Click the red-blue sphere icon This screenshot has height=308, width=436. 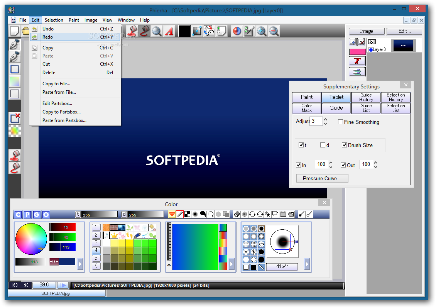(237, 31)
